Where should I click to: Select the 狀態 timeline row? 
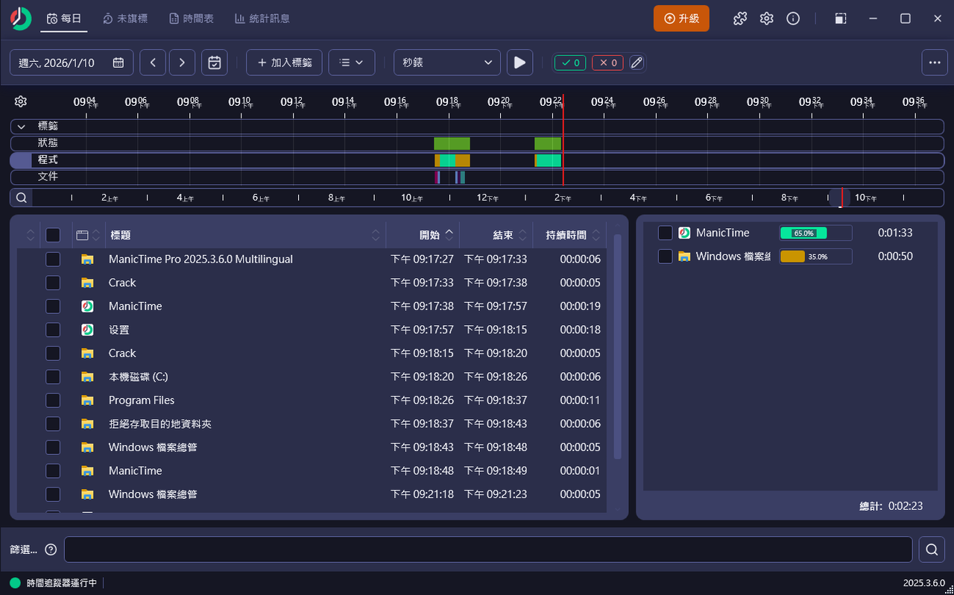(x=477, y=143)
